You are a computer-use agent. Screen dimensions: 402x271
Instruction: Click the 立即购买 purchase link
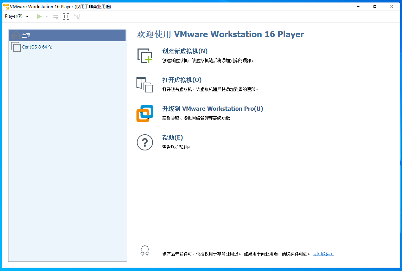pos(323,254)
